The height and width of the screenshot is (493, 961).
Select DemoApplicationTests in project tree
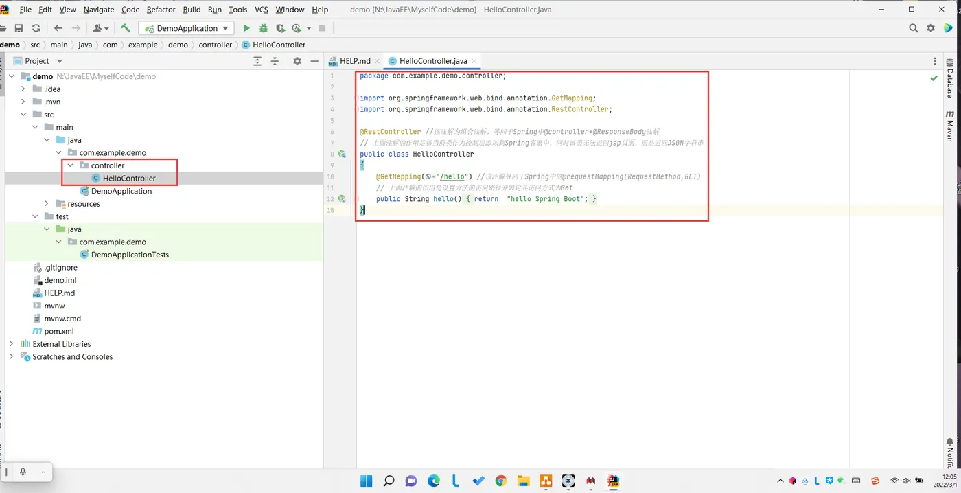click(130, 255)
